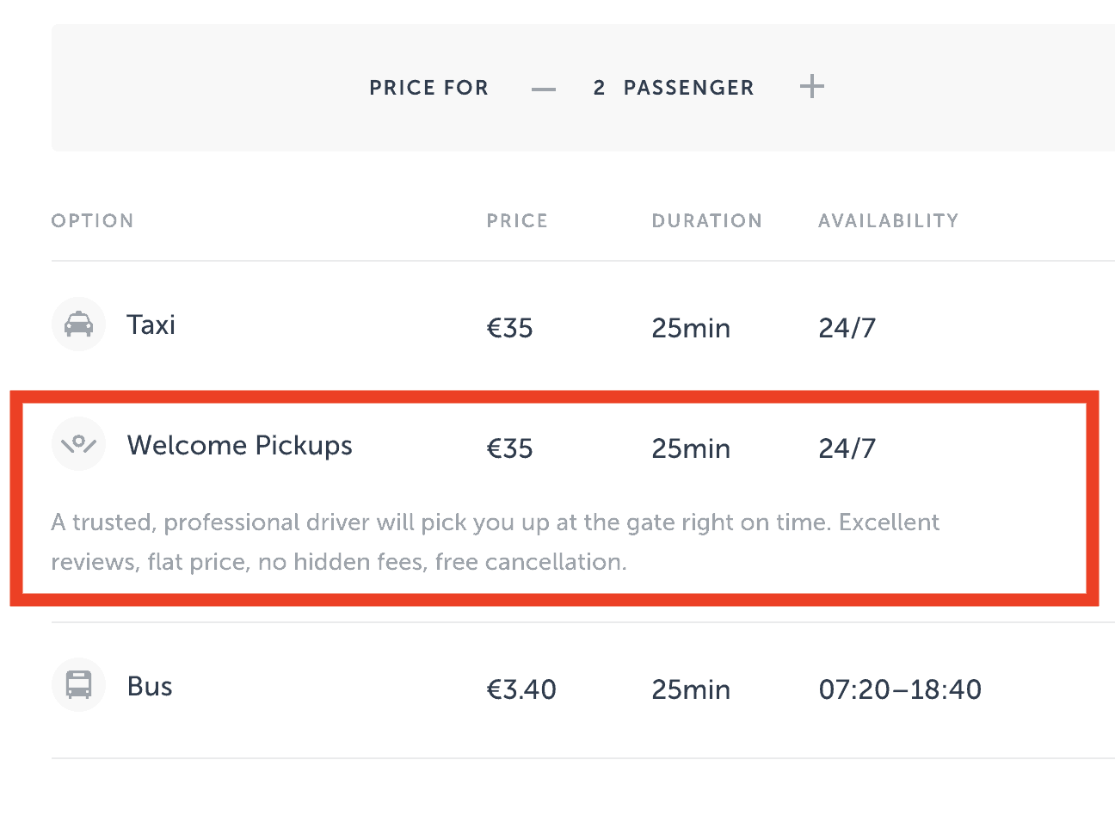Screen dimensions: 1115x828
Task: Select the Taxi option label
Action: pyautogui.click(x=151, y=325)
